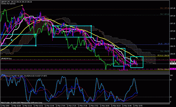Click the orange 38.2 Fibonacci level label

point(165,8)
